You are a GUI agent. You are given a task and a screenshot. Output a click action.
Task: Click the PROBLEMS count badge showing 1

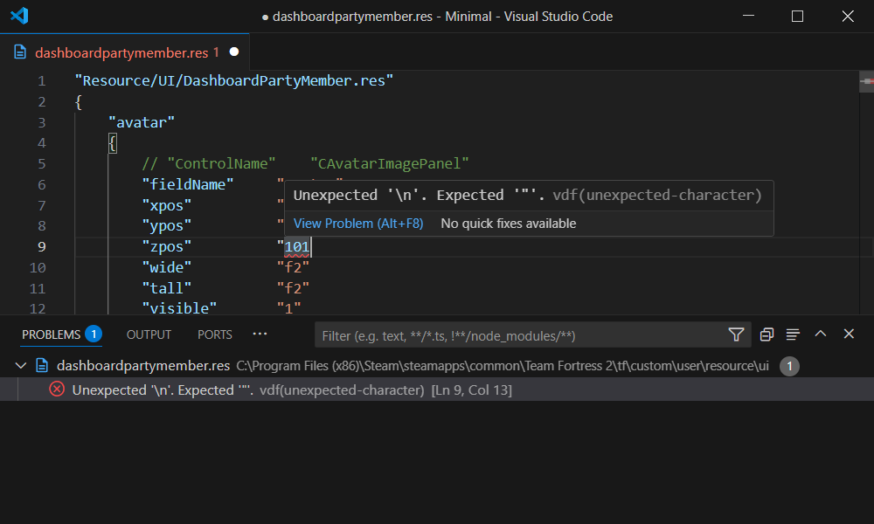pos(94,334)
